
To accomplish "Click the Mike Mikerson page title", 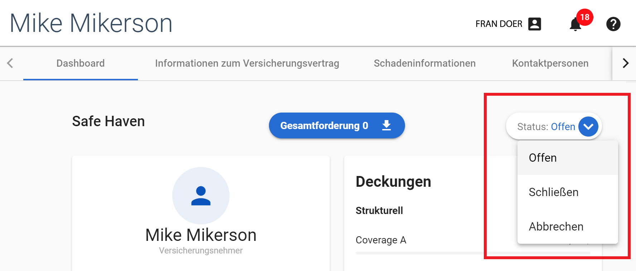I will [x=91, y=23].
